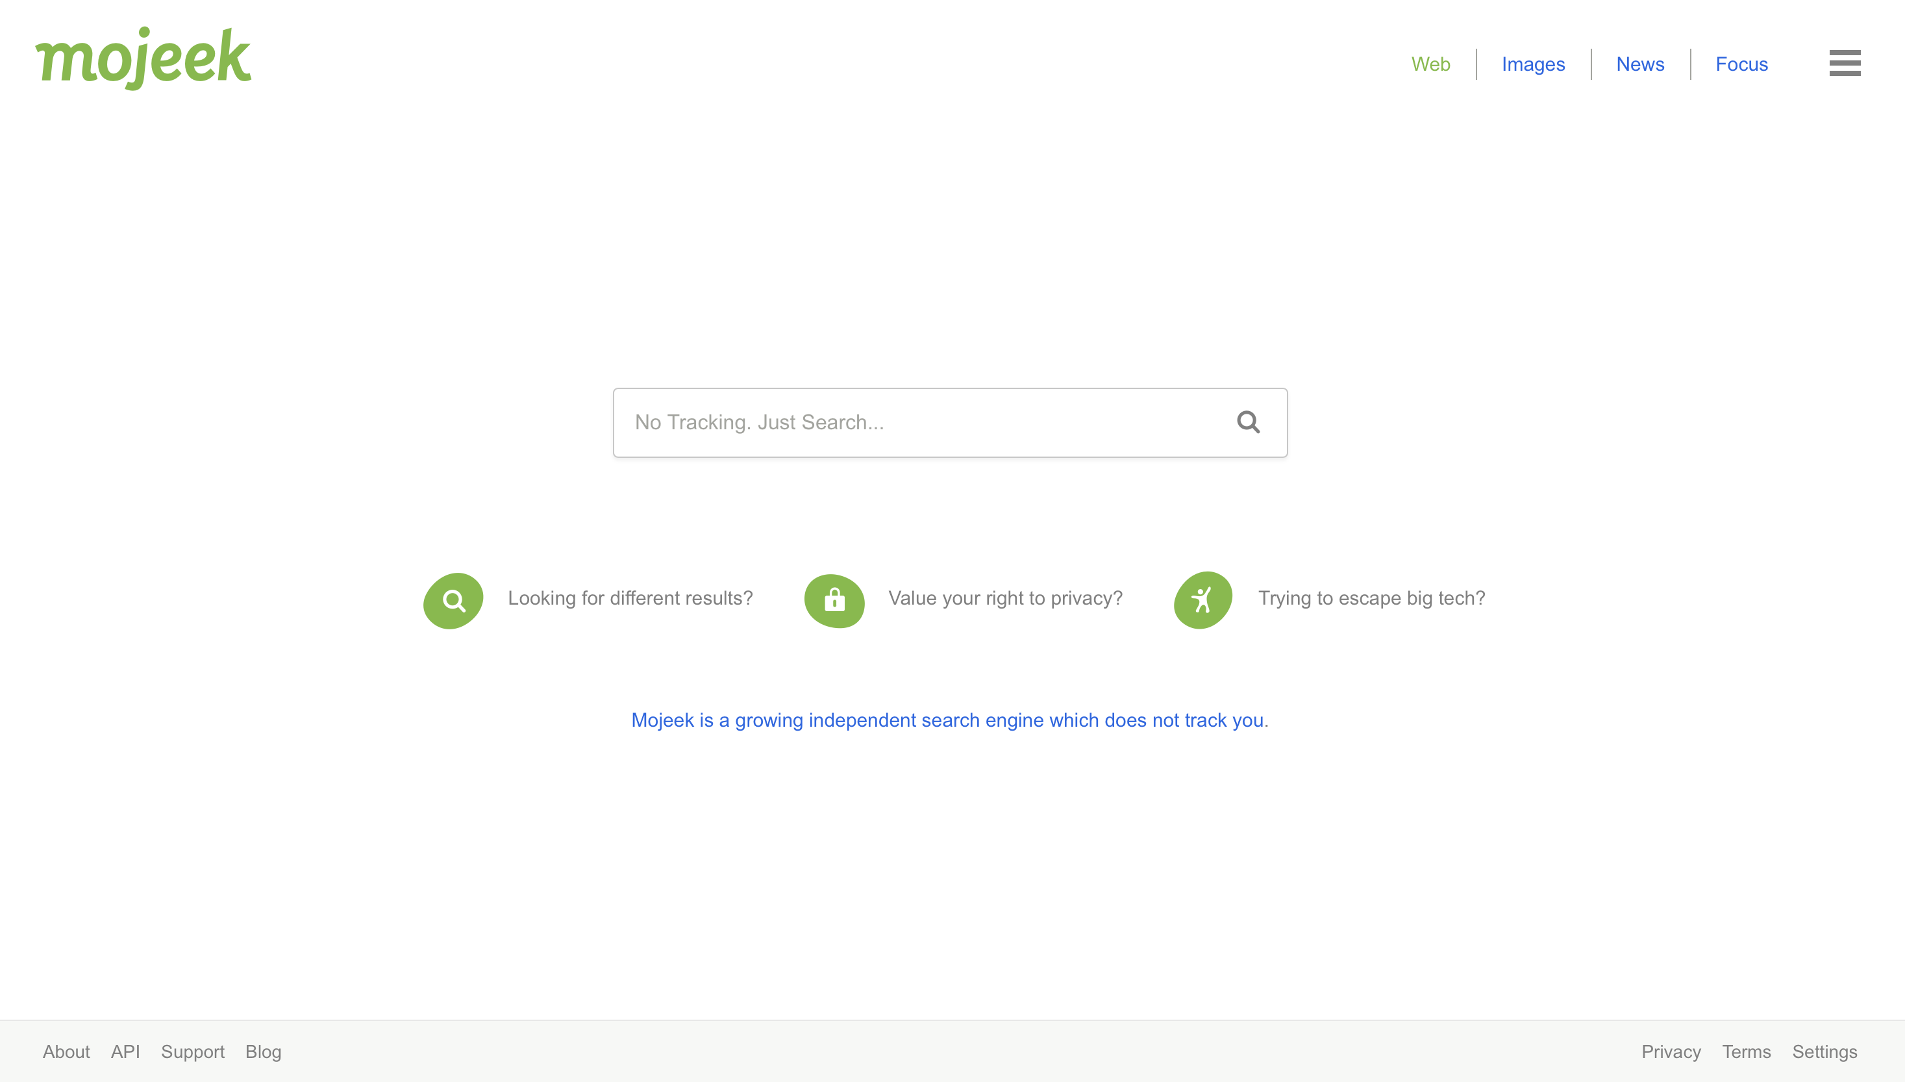This screenshot has width=1905, height=1082.
Task: Visit the Support page link
Action: [x=192, y=1051]
